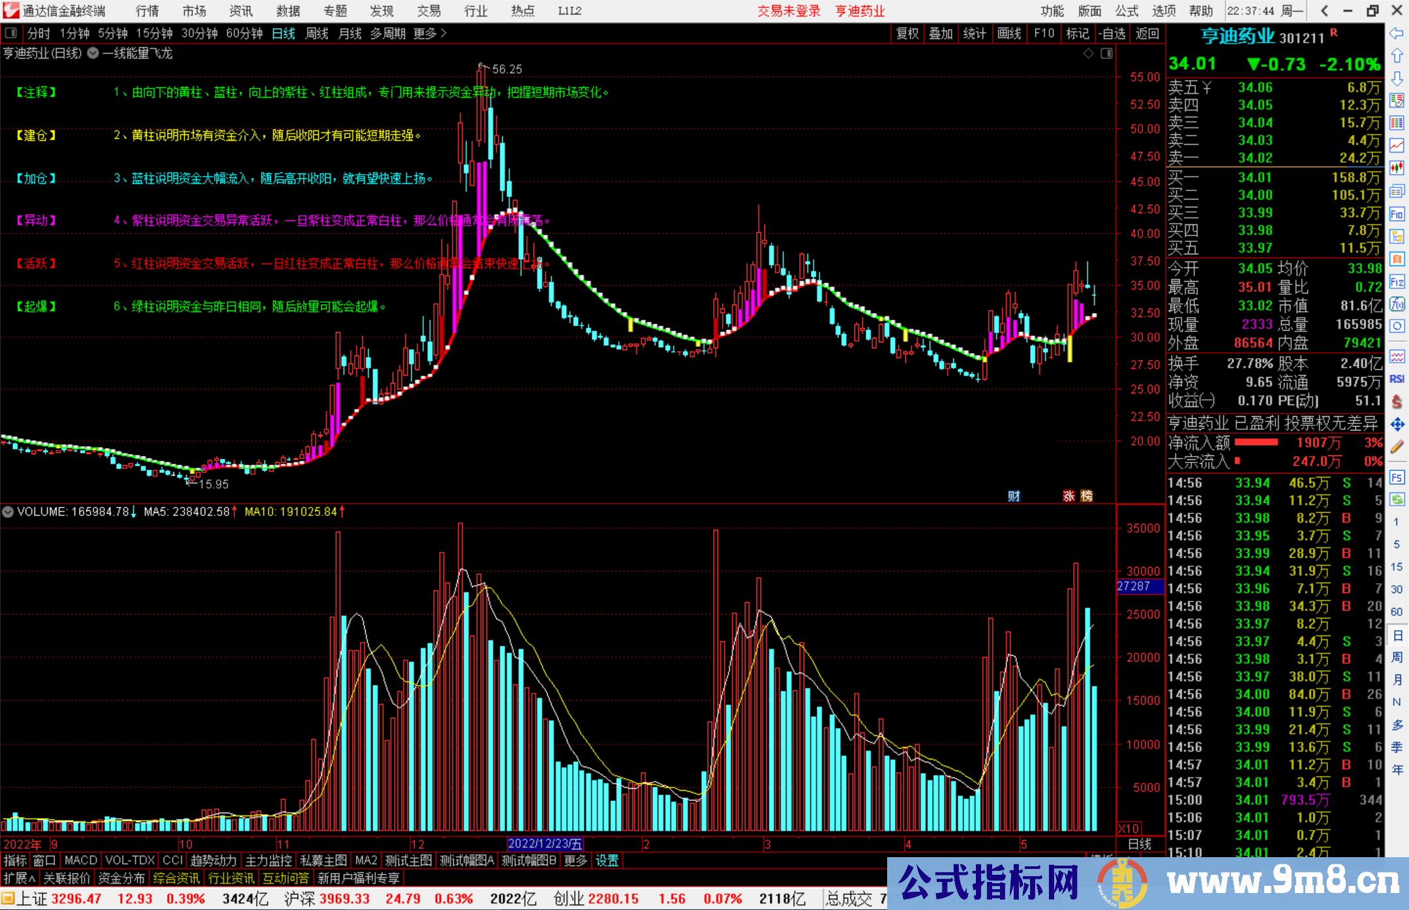Click the 创业 2280.15 index in status bar
The height and width of the screenshot is (910, 1409).
tap(596, 899)
